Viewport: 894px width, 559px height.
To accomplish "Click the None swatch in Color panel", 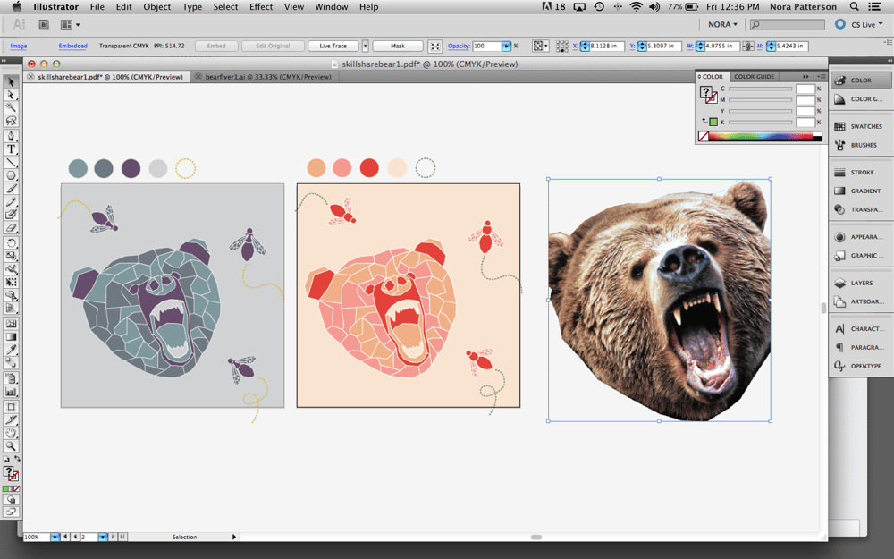I will (704, 136).
